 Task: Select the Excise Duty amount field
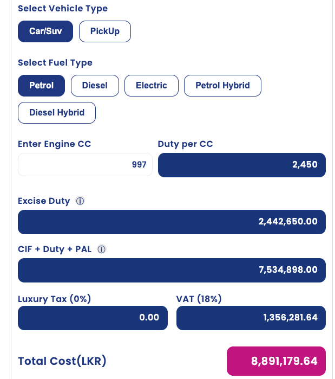tap(172, 222)
